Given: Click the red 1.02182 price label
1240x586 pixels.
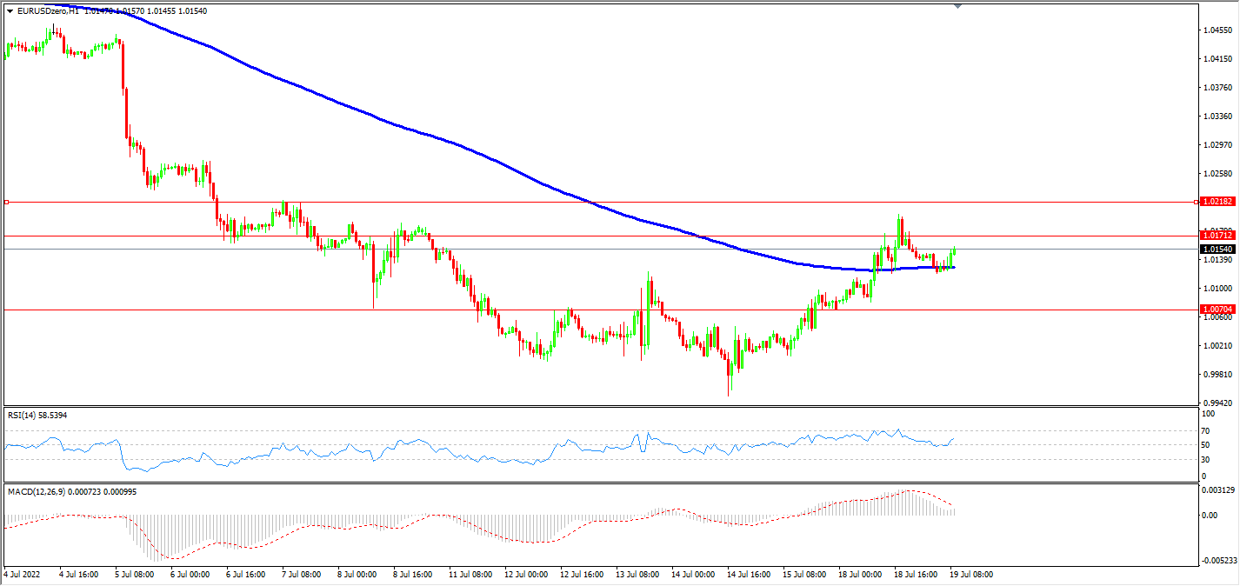Looking at the screenshot, I should [1216, 202].
